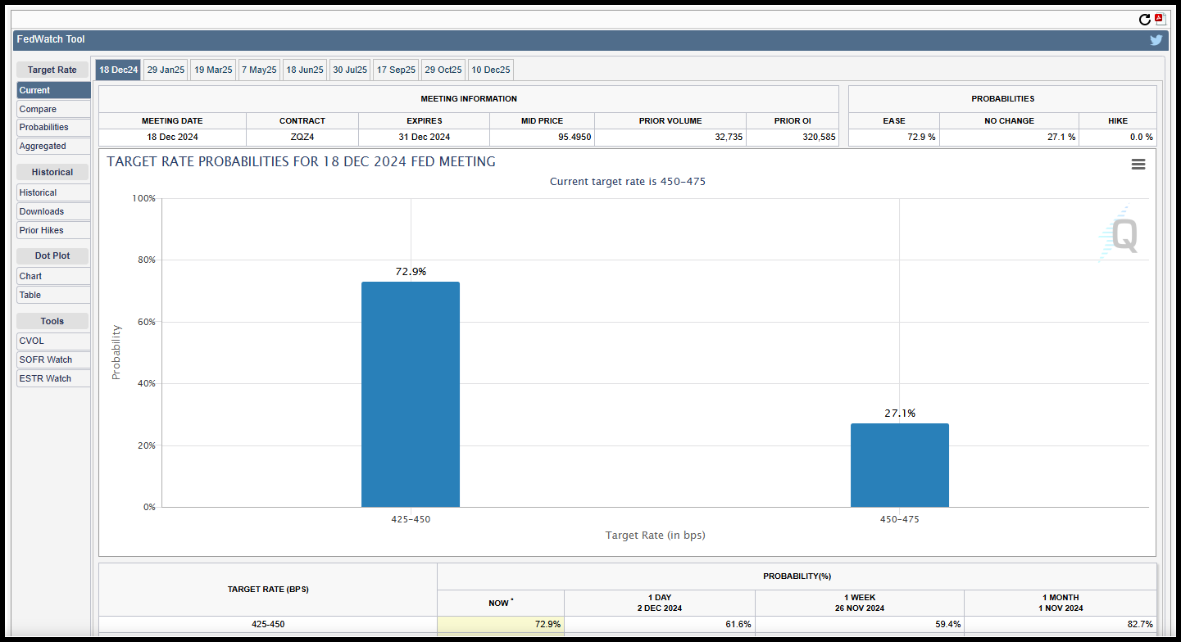The height and width of the screenshot is (642, 1181).
Task: Open the Dot Plot Table view
Action: click(53, 295)
